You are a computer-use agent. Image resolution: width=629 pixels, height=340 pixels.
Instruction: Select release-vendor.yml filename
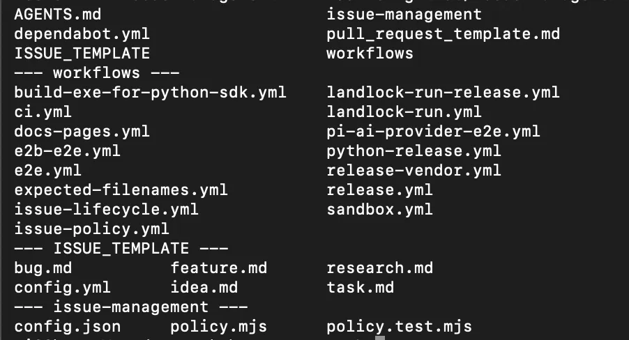tap(414, 171)
